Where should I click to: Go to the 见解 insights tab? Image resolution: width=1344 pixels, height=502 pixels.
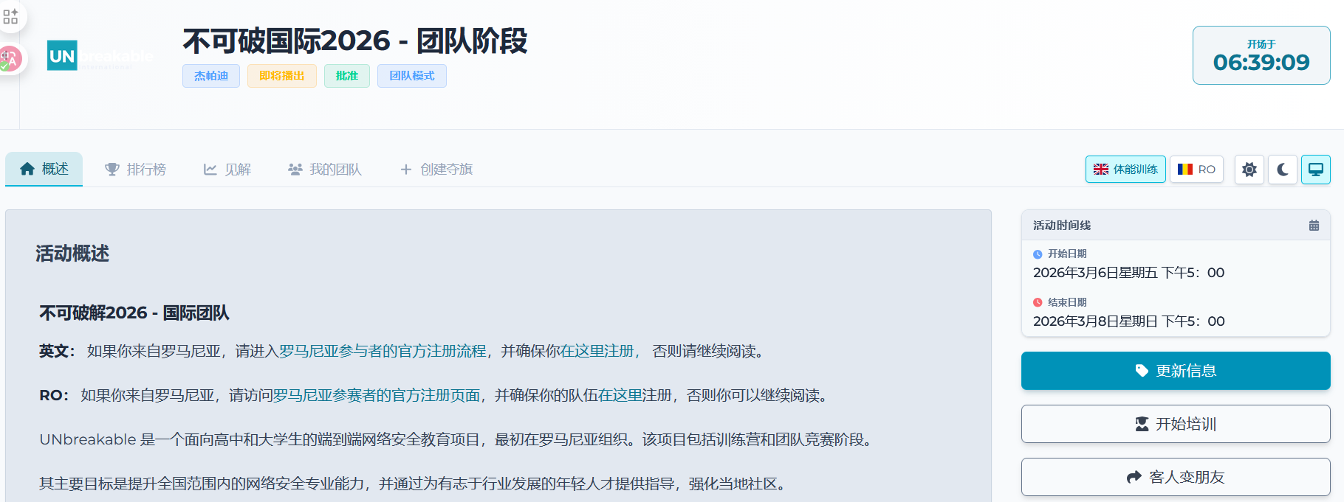[x=227, y=170]
